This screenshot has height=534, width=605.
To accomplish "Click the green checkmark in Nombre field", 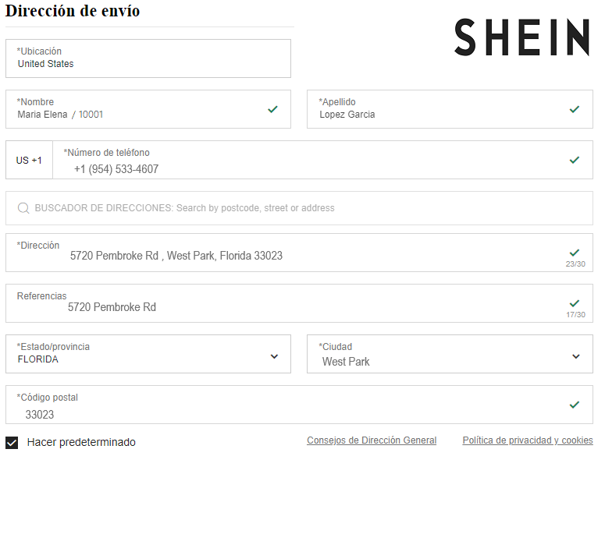I will (x=272, y=109).
